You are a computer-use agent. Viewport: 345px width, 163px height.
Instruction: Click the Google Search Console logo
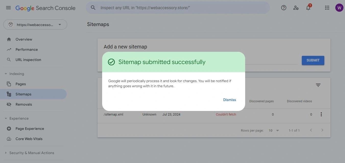pos(45,8)
